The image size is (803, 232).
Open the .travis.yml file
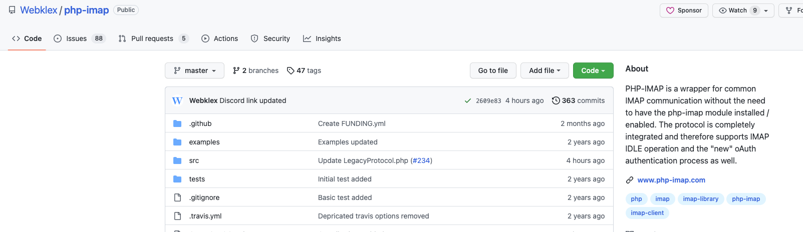205,216
